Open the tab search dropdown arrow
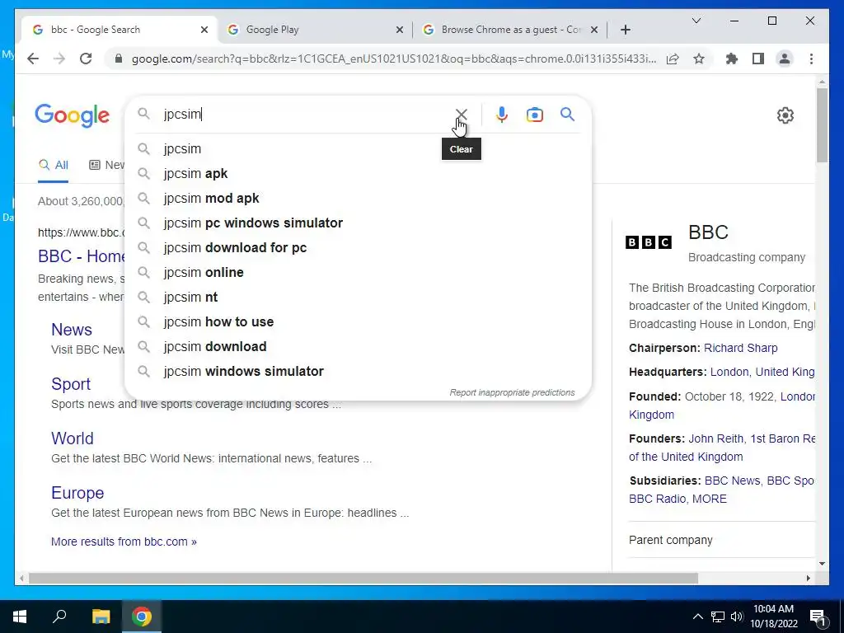Viewport: 844px width, 633px height. click(696, 21)
